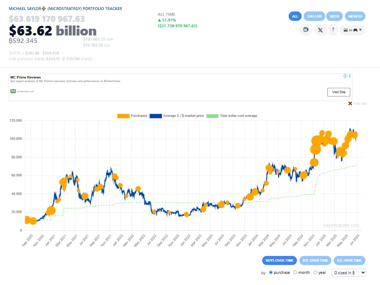
Task: Click the question mark help icon
Action: [x=333, y=30]
